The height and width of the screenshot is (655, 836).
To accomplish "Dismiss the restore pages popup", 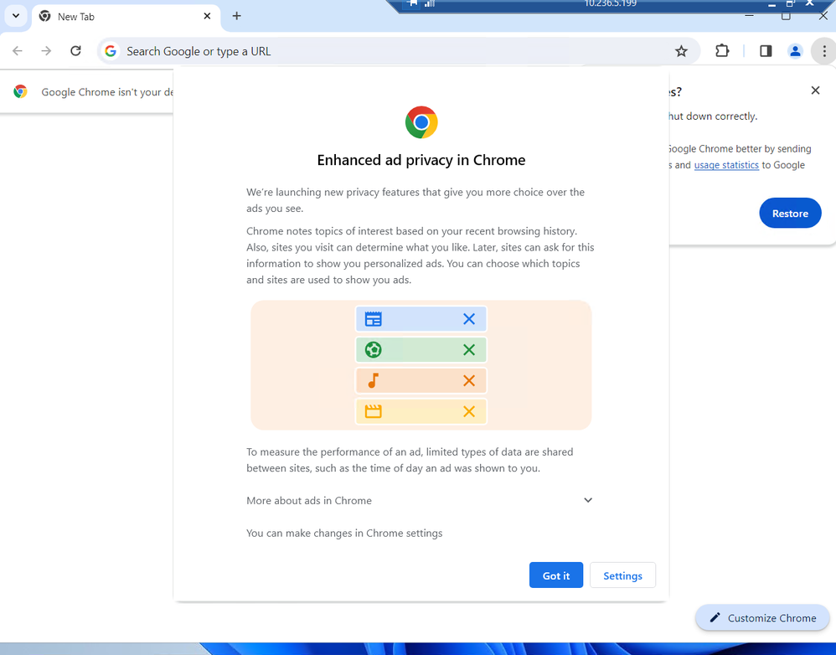I will tap(815, 90).
